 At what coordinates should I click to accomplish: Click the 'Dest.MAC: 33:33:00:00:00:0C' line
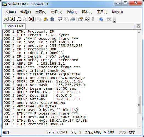[45, 117]
